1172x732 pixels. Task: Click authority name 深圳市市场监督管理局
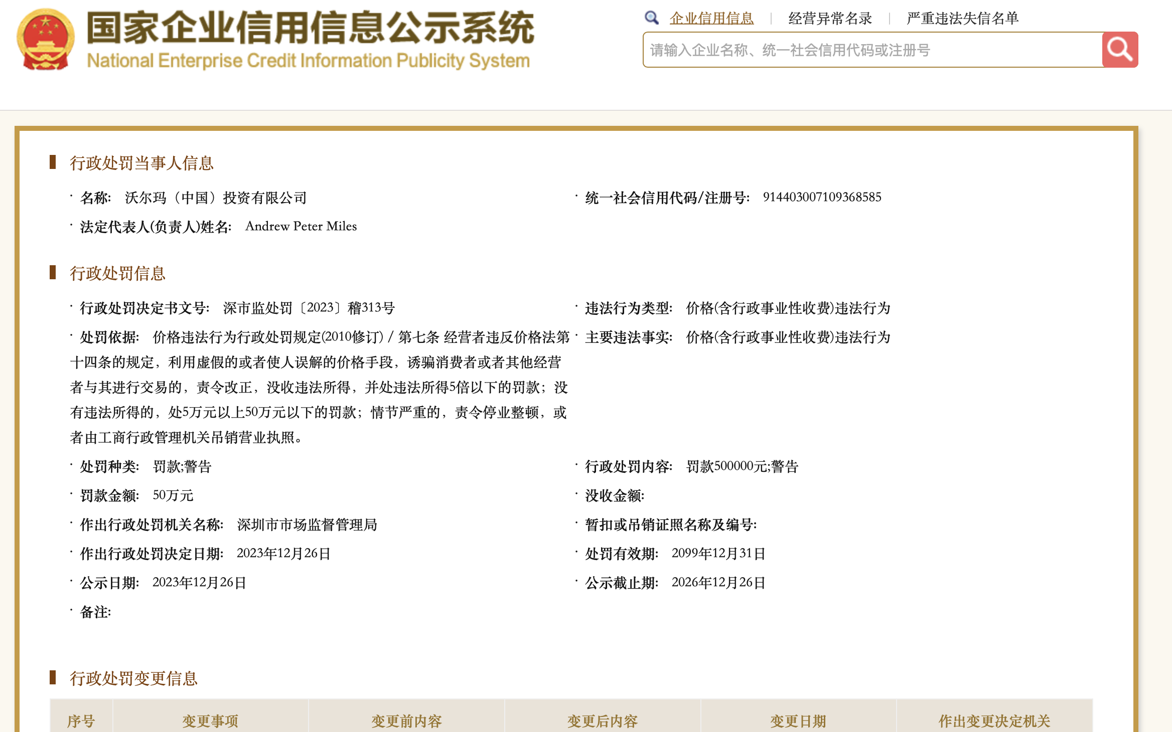[307, 525]
